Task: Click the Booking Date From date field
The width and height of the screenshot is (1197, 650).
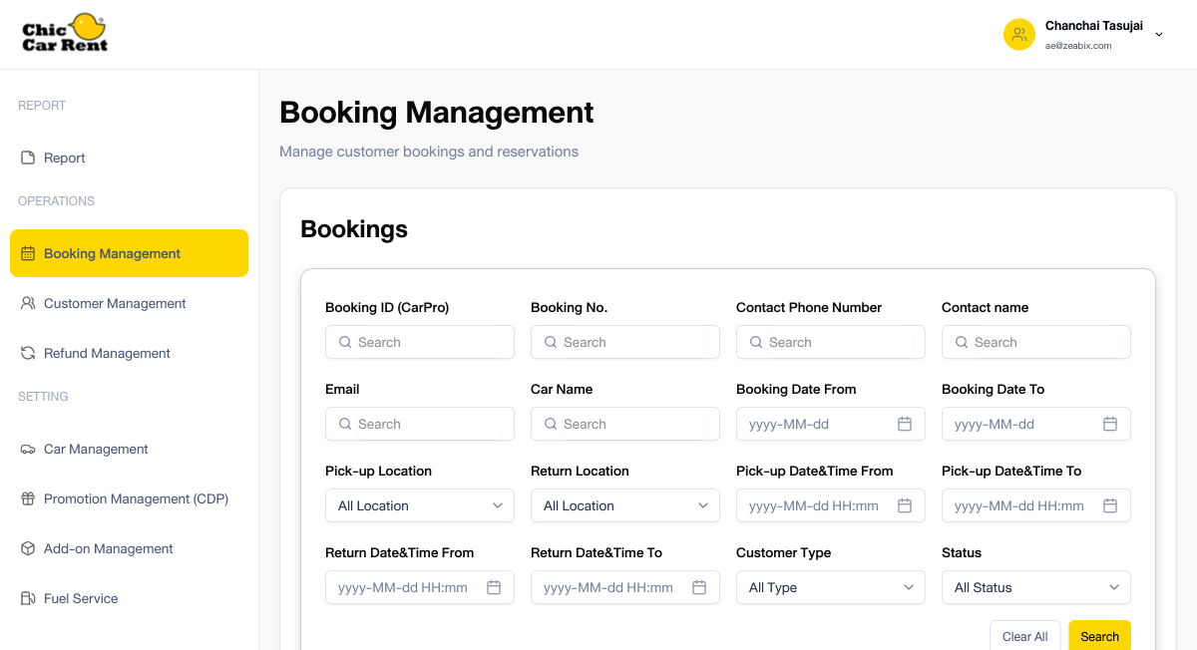Action: click(831, 424)
